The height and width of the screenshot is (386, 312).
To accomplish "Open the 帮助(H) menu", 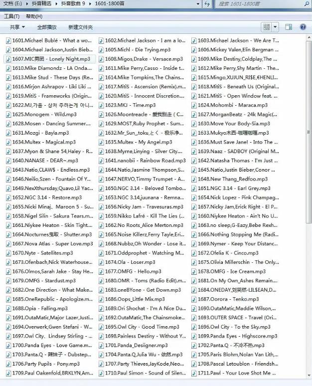I will 34,16.
